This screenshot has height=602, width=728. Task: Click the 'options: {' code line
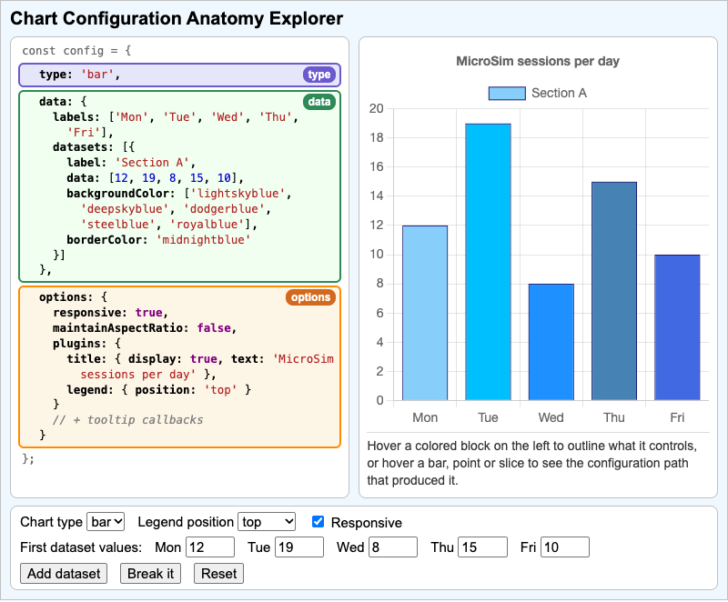[x=73, y=297]
